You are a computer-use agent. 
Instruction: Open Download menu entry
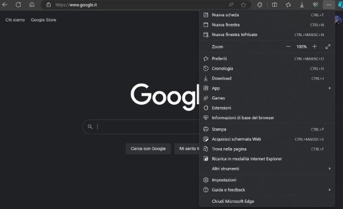(267, 78)
